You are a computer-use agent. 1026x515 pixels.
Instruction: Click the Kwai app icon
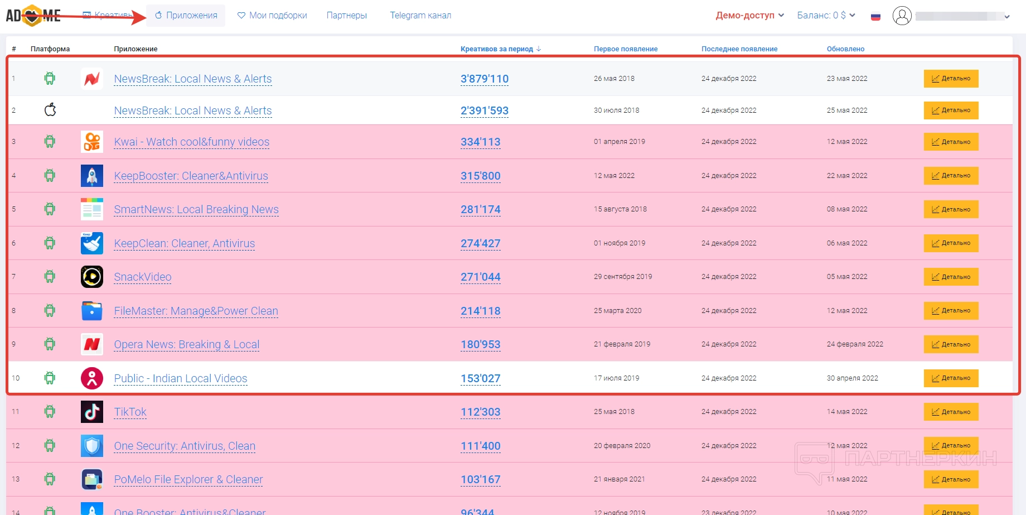[92, 142]
